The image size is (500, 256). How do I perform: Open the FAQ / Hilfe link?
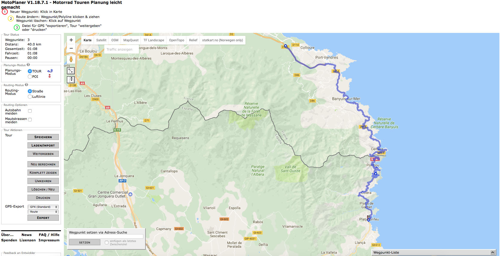tap(49, 235)
